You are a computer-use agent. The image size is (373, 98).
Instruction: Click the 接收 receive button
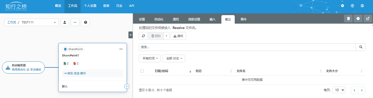pos(178,36)
